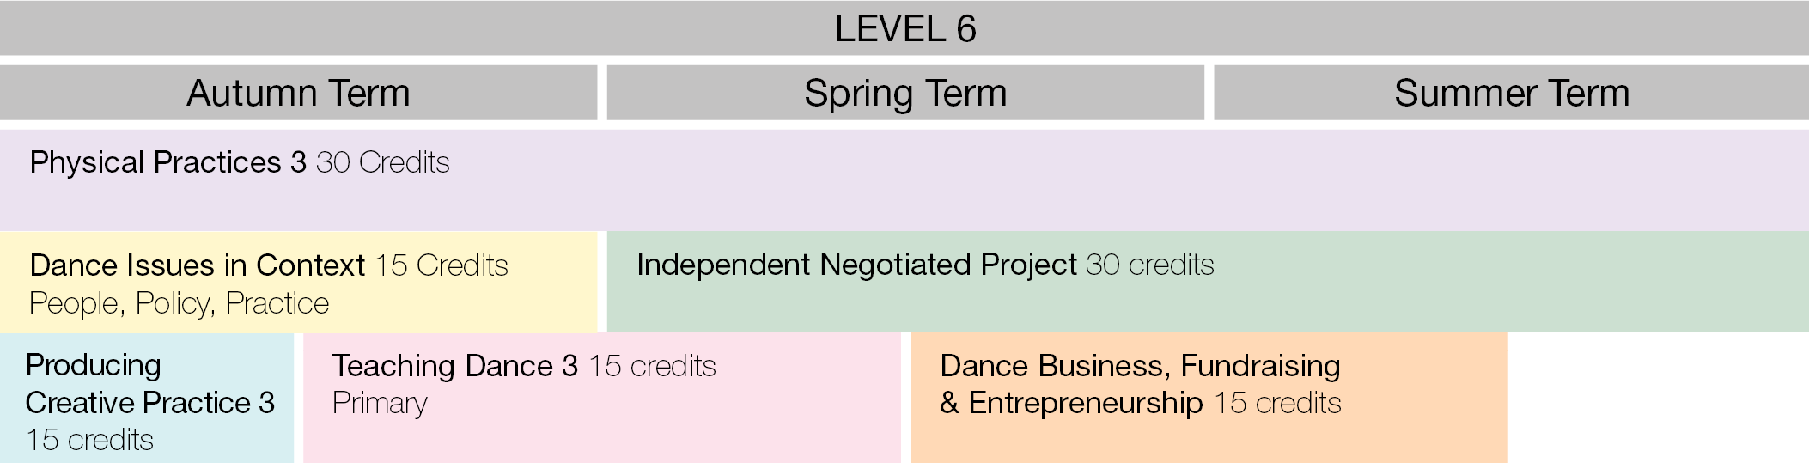Click '30 Credits' beside Physical Practices 3
Screen dimensions: 1809x463
[x=382, y=162]
